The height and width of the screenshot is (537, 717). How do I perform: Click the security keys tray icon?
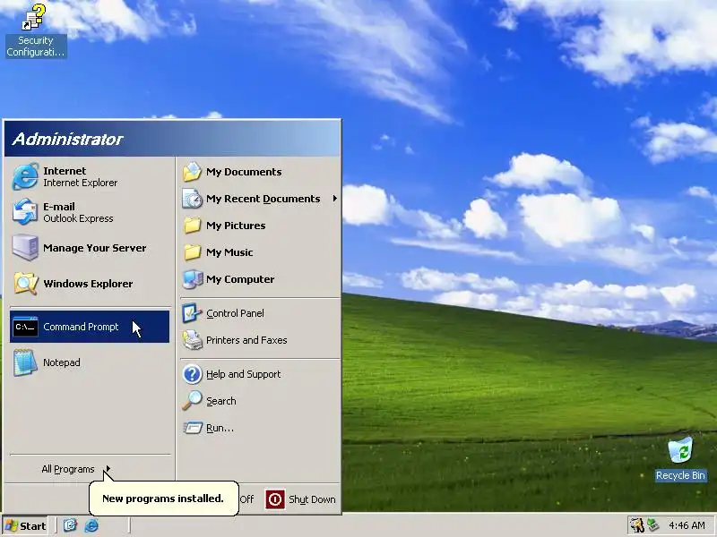636,525
